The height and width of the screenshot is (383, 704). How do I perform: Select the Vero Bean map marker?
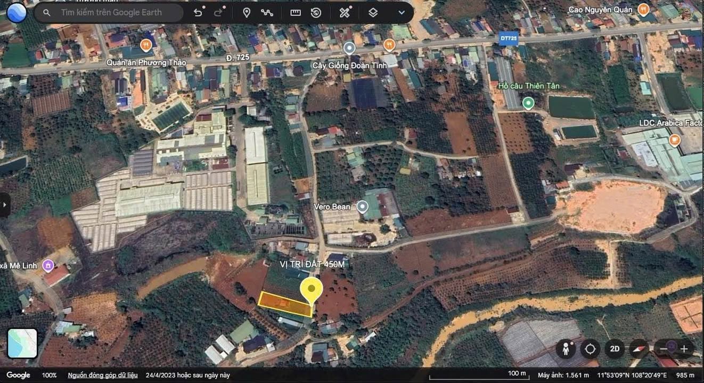[362, 206]
